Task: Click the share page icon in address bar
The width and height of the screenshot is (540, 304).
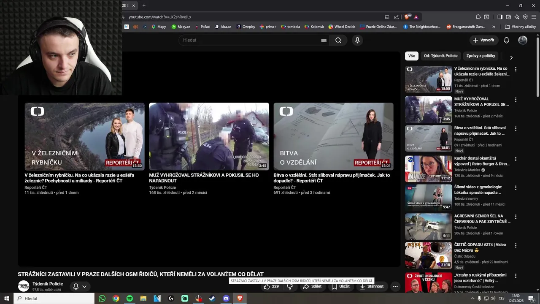Action: click(x=397, y=17)
